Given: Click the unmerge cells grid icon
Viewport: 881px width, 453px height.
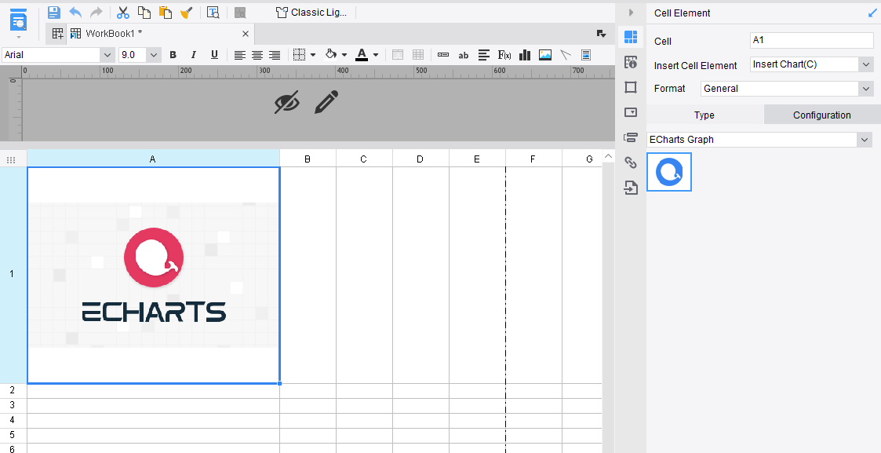Looking at the screenshot, I should (x=418, y=54).
